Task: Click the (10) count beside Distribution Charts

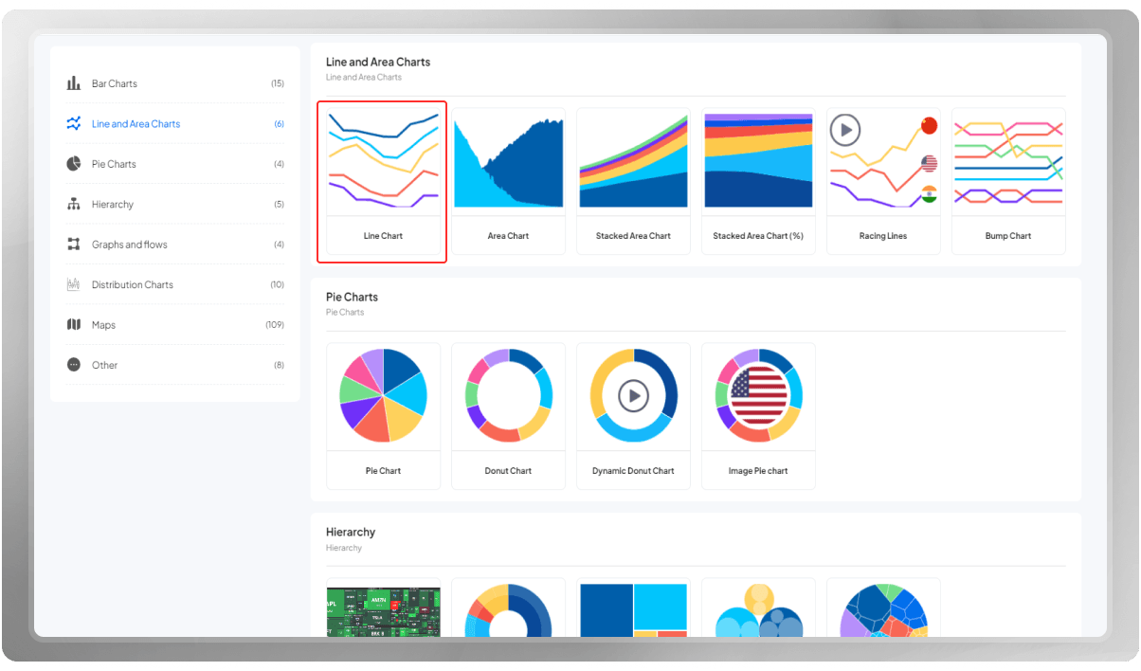Action: [x=278, y=285]
